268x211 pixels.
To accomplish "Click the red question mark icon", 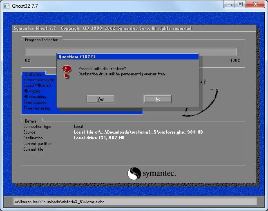I will [x=67, y=72].
